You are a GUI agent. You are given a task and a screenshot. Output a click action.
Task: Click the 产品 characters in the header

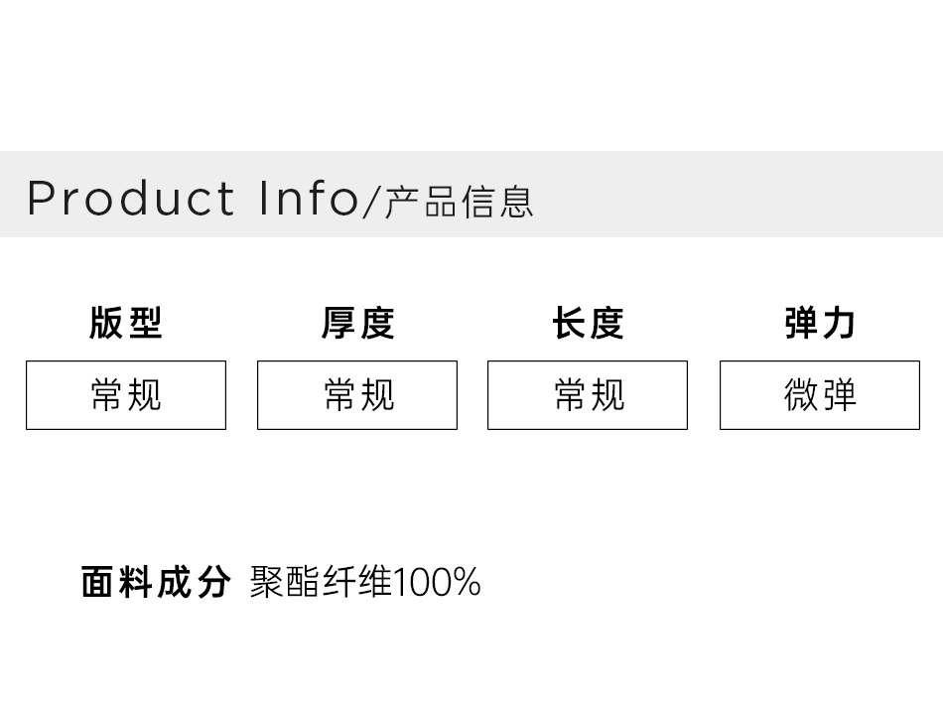(421, 202)
